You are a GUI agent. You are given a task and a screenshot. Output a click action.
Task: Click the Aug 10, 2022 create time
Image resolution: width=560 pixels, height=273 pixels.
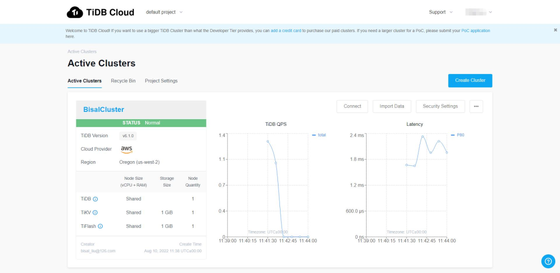[173, 251]
